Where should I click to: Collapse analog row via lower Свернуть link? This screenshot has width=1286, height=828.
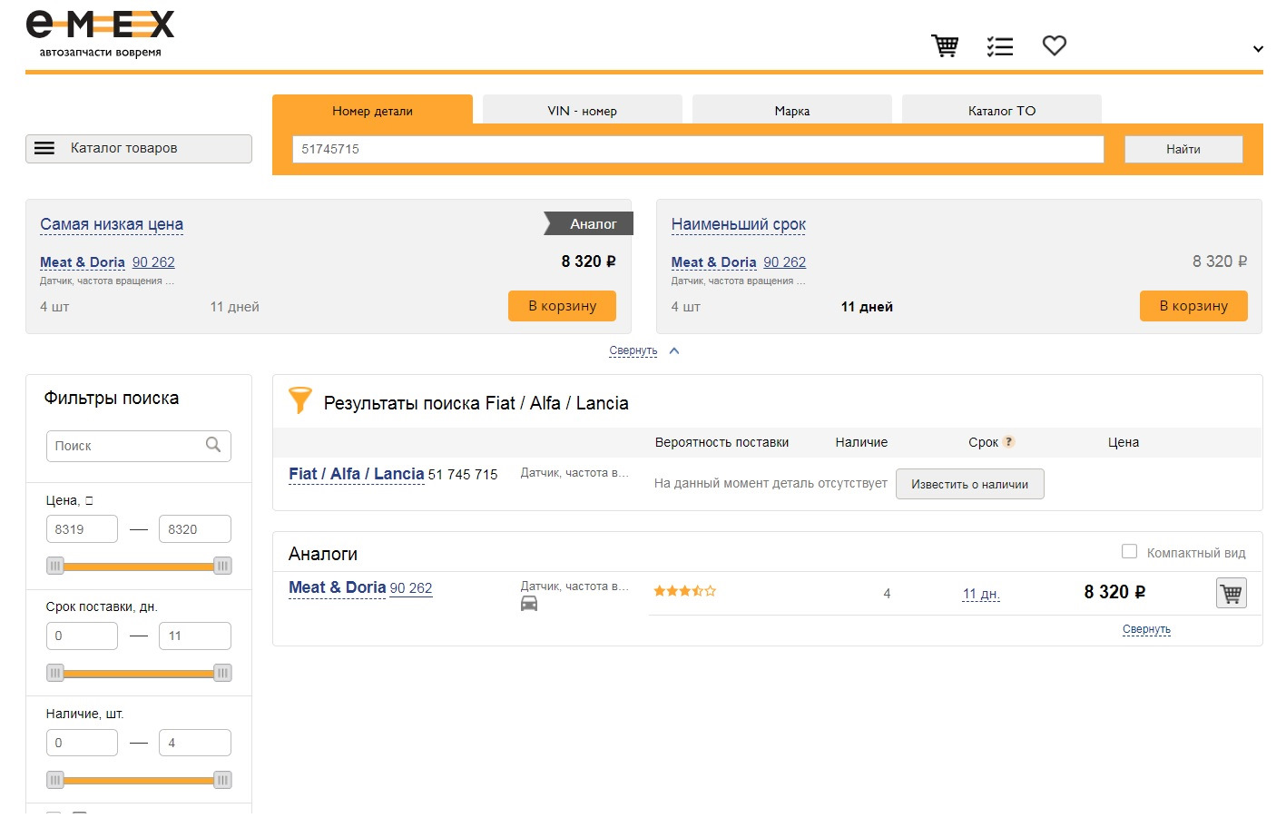click(x=1146, y=629)
